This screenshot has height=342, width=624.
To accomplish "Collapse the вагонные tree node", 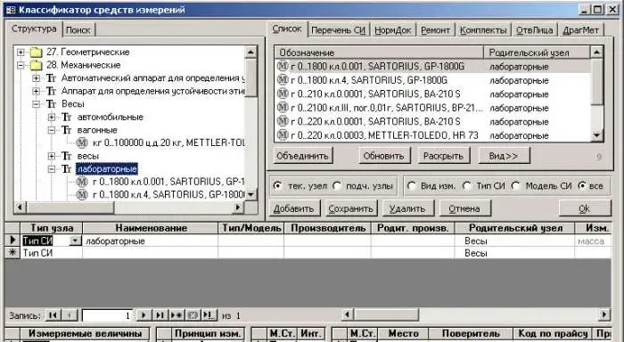I will [x=52, y=130].
